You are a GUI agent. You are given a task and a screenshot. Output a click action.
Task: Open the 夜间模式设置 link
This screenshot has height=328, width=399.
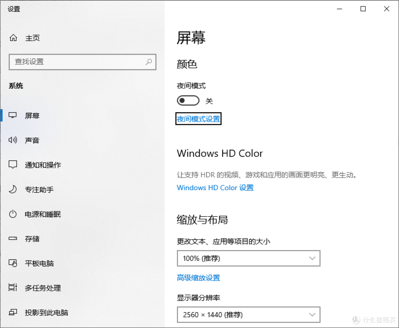click(198, 119)
